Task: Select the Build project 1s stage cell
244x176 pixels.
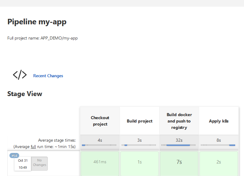Action: 140,162
